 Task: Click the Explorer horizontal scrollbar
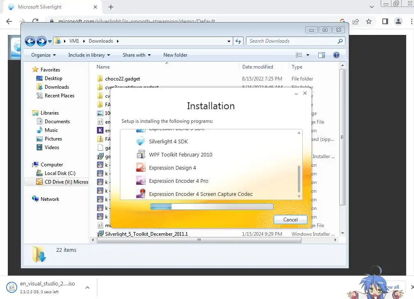(x=199, y=240)
